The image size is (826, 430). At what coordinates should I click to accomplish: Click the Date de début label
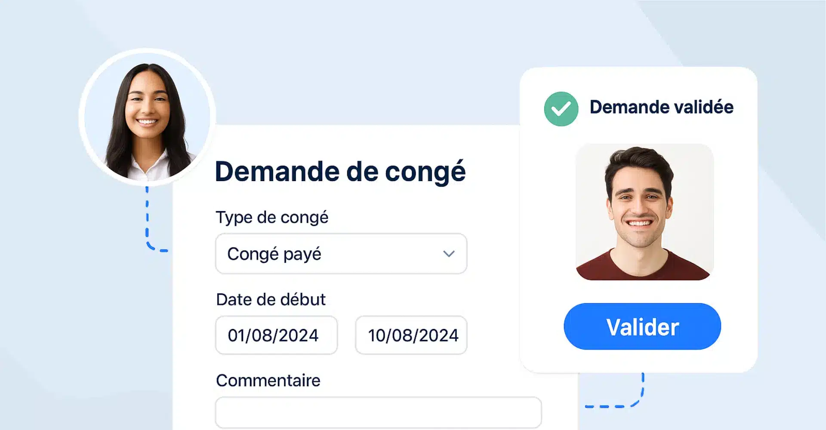pos(271,299)
